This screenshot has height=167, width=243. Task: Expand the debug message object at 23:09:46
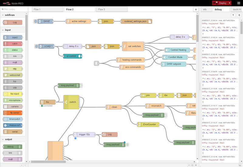[x=203, y=62]
